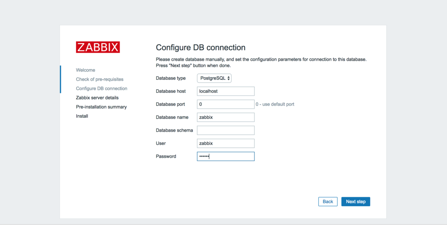The width and height of the screenshot is (447, 225).
Task: Select the Welcome step in sidebar
Action: click(x=86, y=70)
